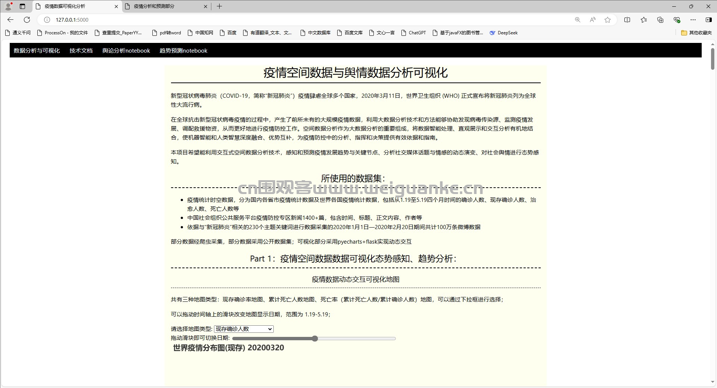The image size is (717, 388).
Task: Open the pdf转word bookmark
Action: [167, 33]
